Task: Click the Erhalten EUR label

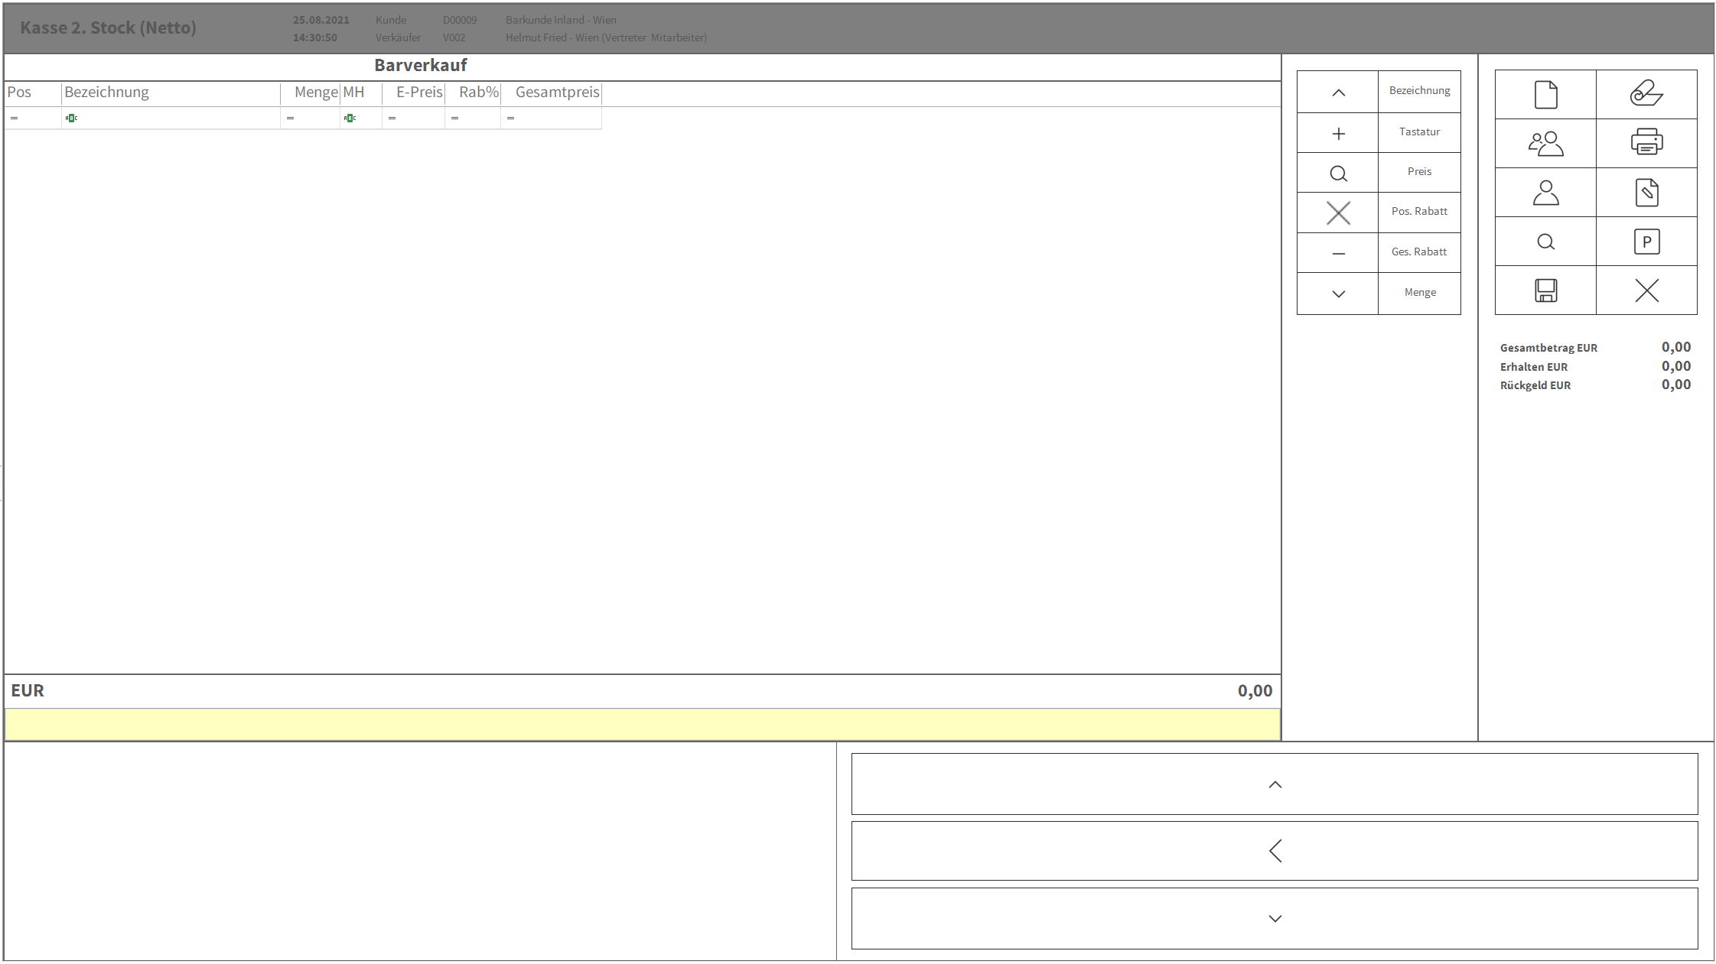Action: (1533, 367)
